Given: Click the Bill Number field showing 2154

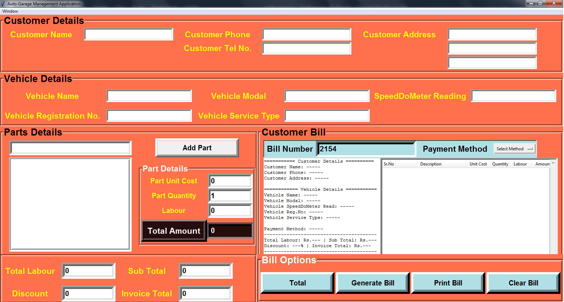Looking at the screenshot, I should click(366, 149).
